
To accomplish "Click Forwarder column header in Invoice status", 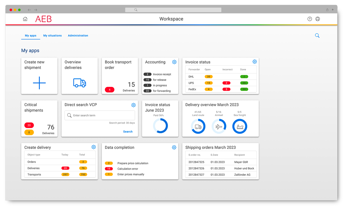I will click(x=194, y=69).
